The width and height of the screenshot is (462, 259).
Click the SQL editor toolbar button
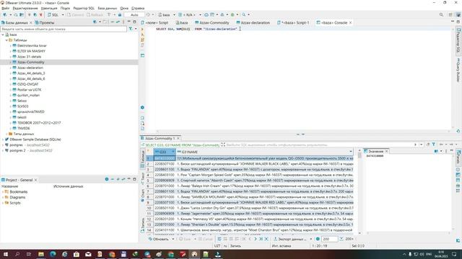(53, 14)
